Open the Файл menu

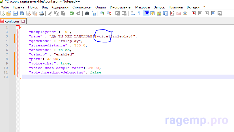(5, 7)
